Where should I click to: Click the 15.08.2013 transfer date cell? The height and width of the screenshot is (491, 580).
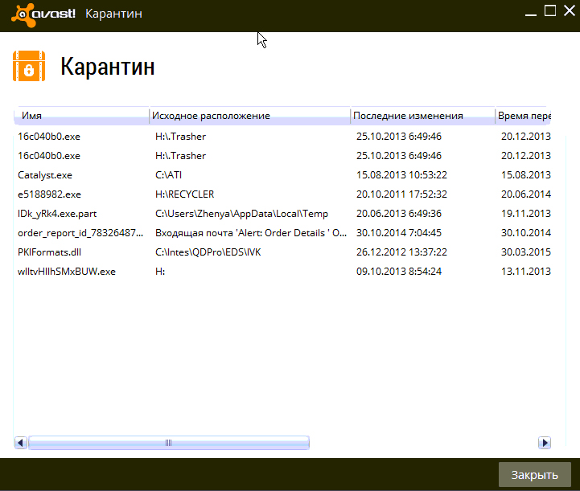[x=525, y=175]
